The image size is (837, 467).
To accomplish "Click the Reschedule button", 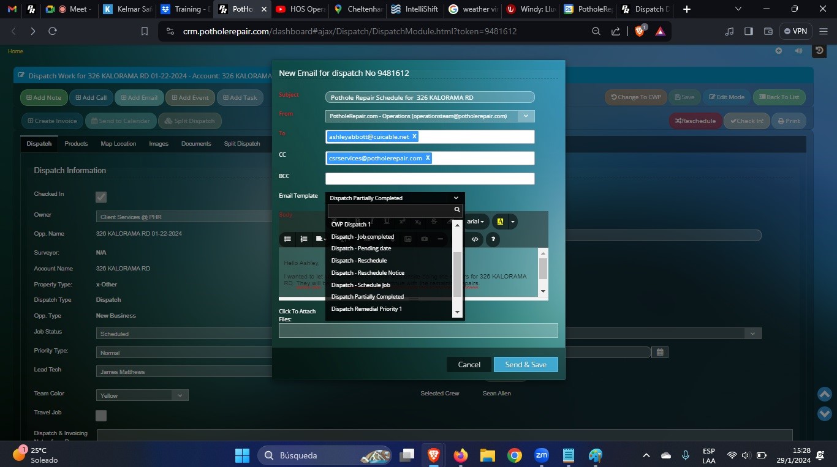I will point(695,121).
